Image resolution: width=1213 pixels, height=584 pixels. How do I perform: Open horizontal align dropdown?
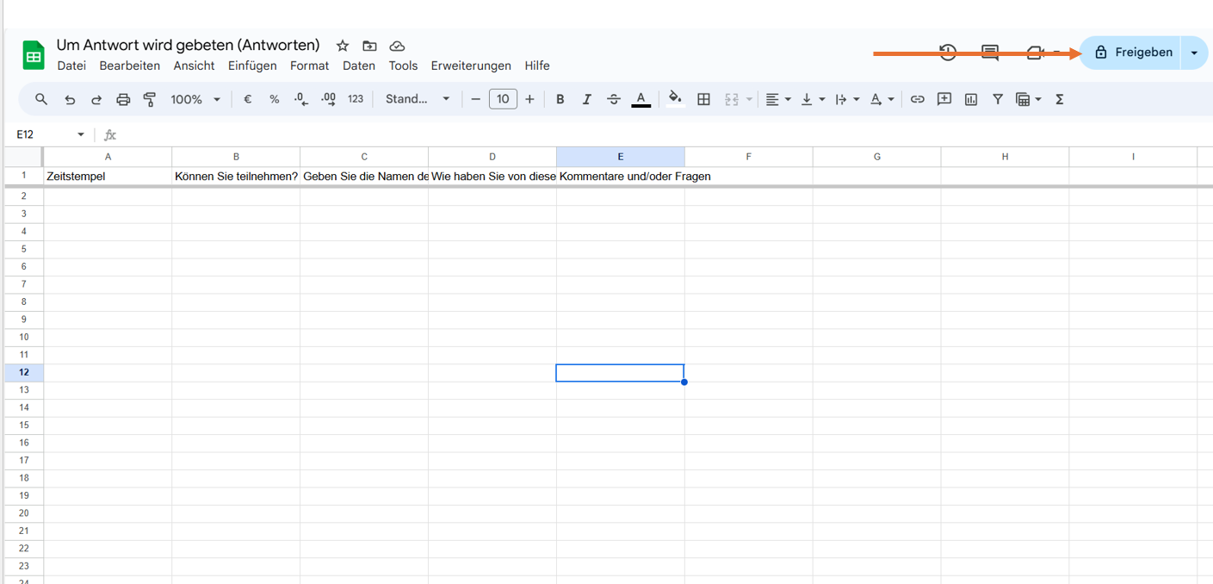tap(778, 99)
